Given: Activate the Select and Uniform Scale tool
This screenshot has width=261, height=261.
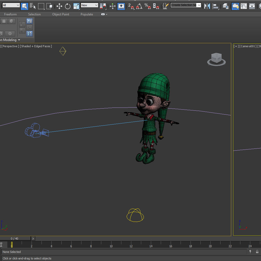Looking at the screenshot, I should (x=76, y=6).
